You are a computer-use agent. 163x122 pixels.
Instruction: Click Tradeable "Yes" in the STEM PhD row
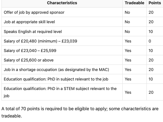pyautogui.click(x=128, y=92)
